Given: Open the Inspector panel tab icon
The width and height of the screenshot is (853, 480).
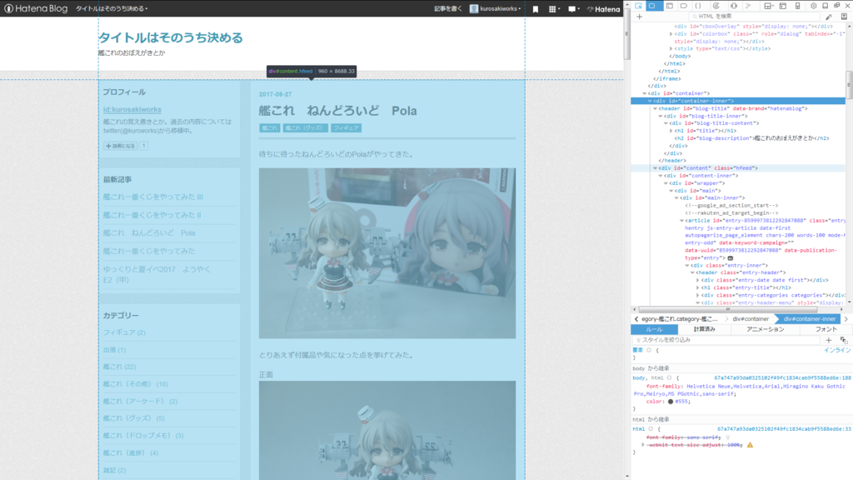Looking at the screenshot, I should click(x=652, y=6).
